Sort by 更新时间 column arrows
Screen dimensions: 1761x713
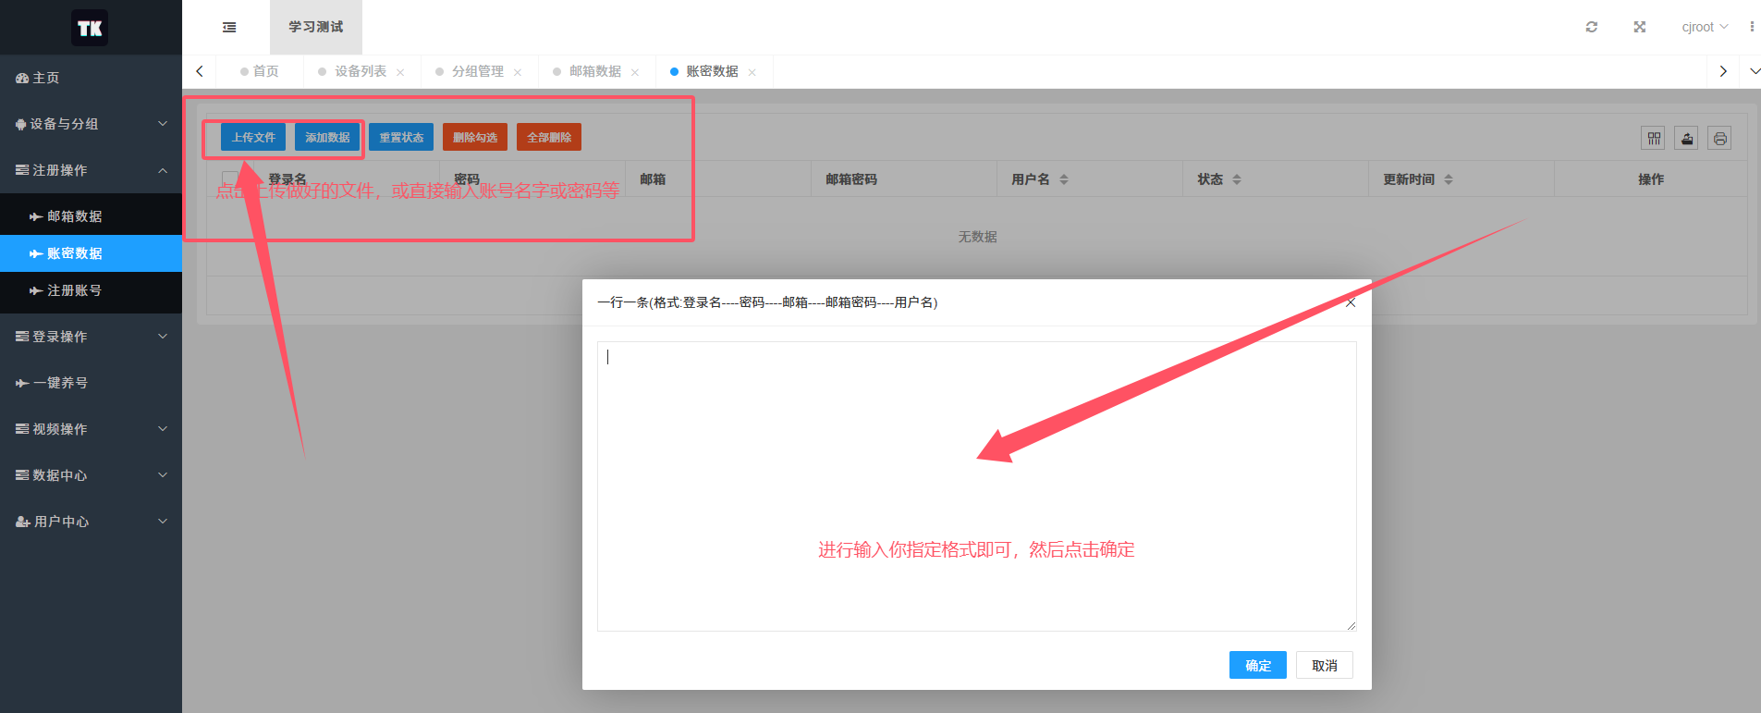[1449, 179]
